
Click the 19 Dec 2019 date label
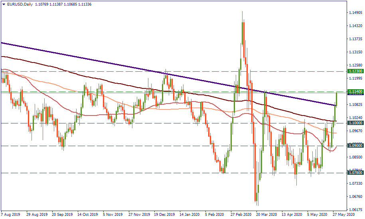[164, 214]
